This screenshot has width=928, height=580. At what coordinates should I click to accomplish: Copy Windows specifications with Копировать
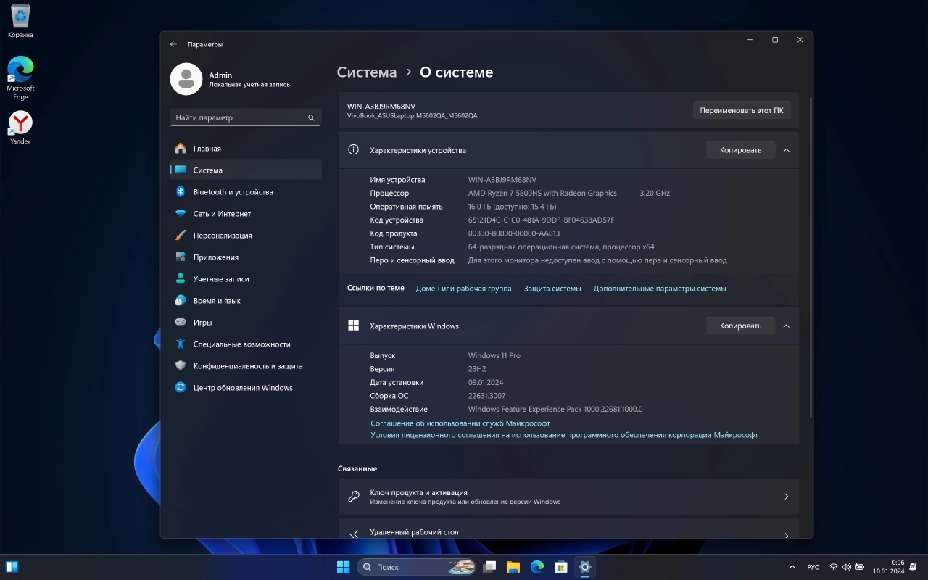pos(740,326)
